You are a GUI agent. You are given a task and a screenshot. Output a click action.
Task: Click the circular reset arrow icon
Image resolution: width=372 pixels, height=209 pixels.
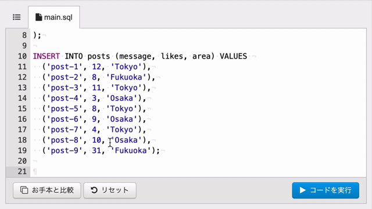[x=94, y=190]
